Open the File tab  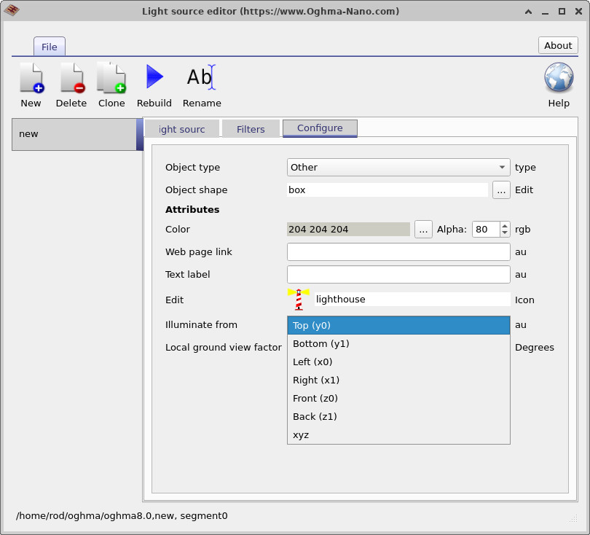49,46
